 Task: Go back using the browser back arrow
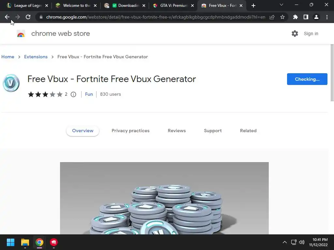point(7,17)
